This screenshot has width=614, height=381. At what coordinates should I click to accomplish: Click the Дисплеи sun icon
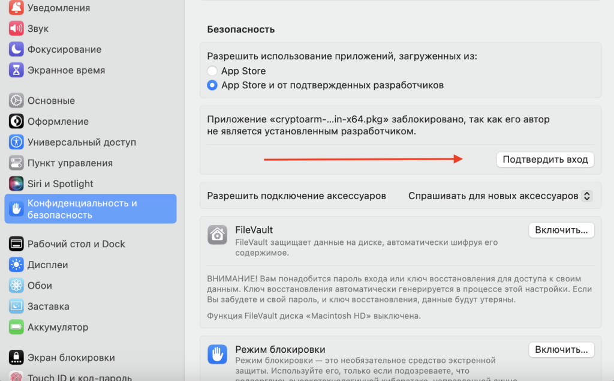(16, 265)
